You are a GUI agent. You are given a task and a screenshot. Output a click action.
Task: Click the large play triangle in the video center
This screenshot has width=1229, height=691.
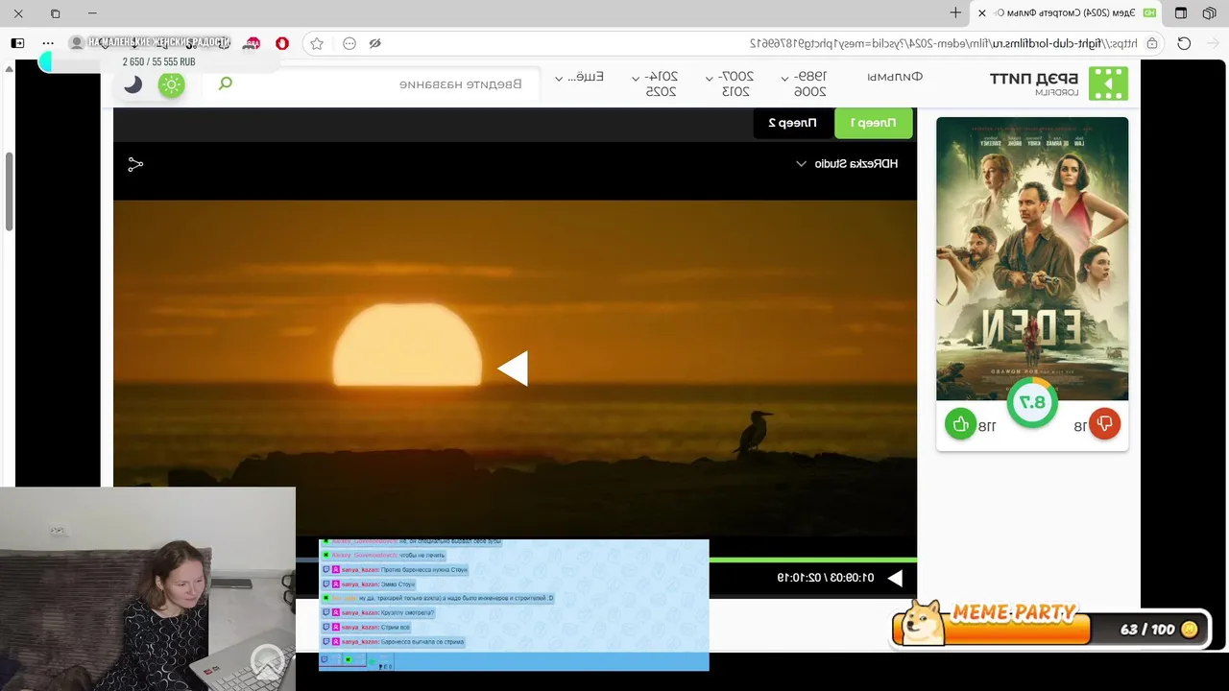pyautogui.click(x=513, y=369)
